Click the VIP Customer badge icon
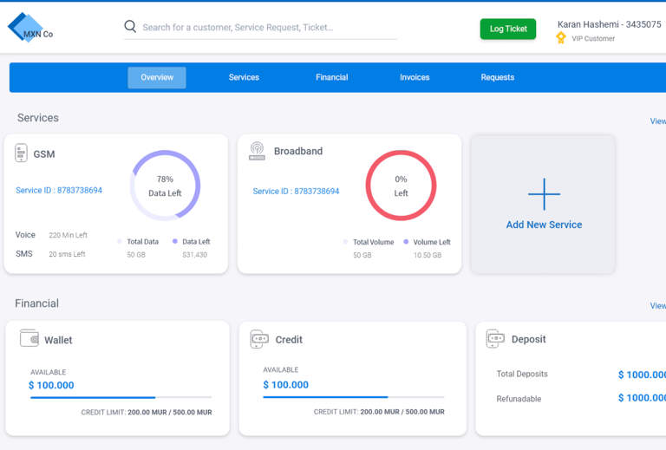666x450 pixels. pos(561,38)
